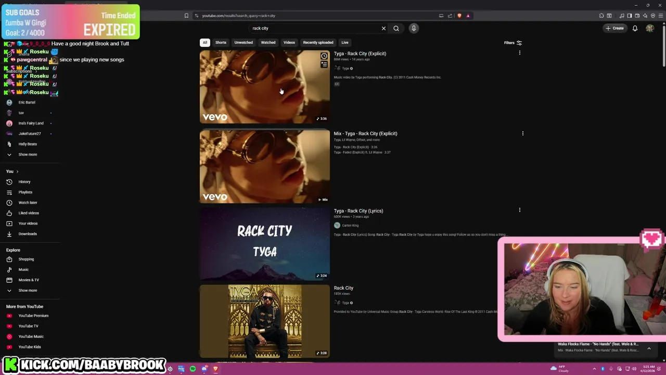The width and height of the screenshot is (666, 375).
Task: Open History in sidebar
Action: 24,182
